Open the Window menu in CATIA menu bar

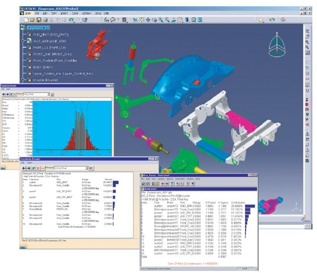point(87,13)
